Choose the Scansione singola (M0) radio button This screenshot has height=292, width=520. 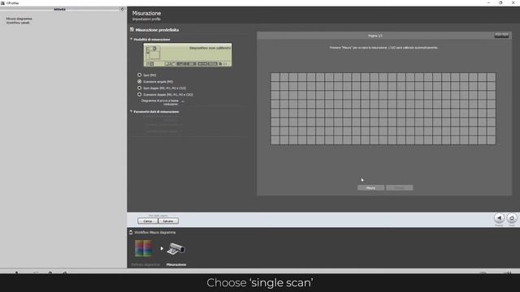139,81
